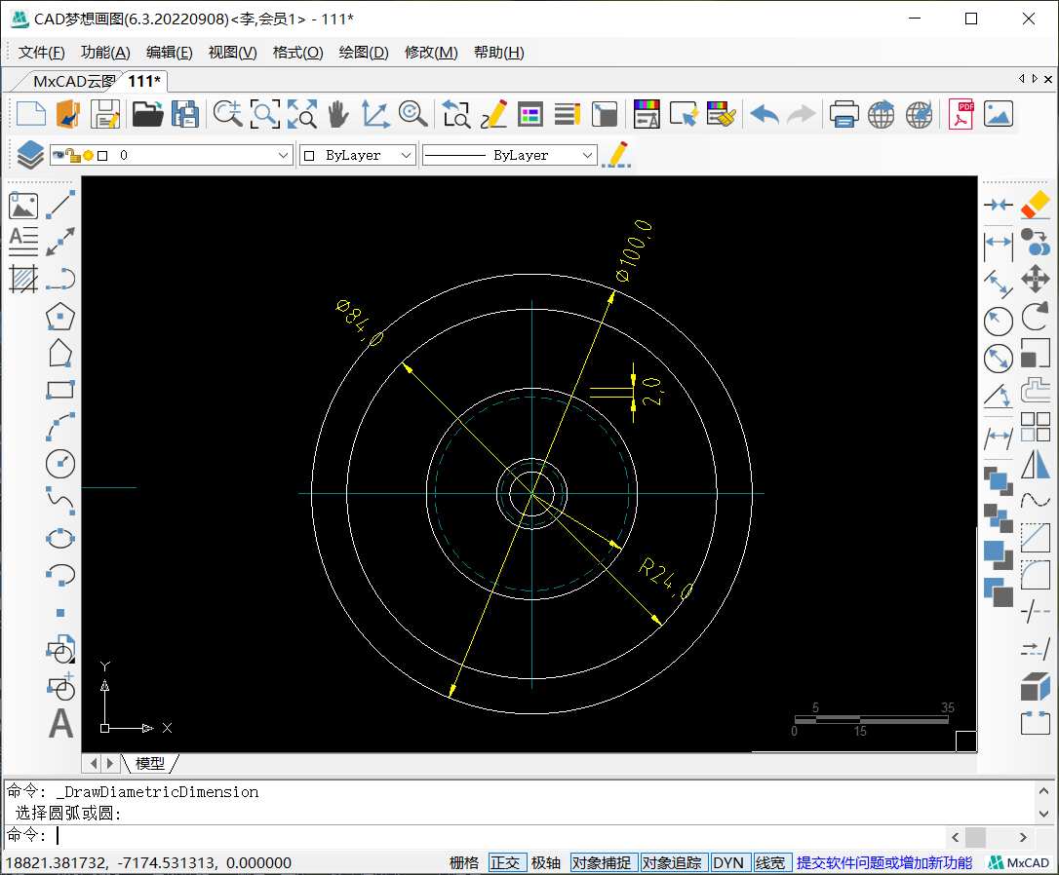1059x875 pixels.
Task: Redo the undone action
Action: click(802, 114)
